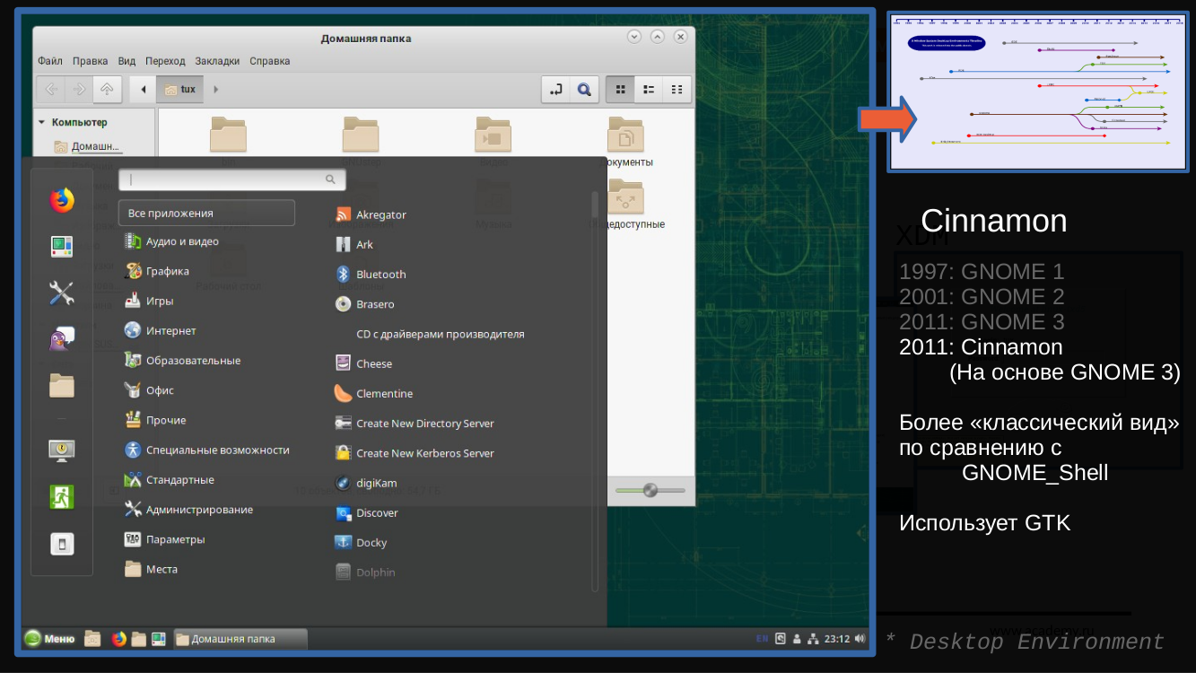Click the green logout icon in menu
1196x673 pixels.
[62, 497]
